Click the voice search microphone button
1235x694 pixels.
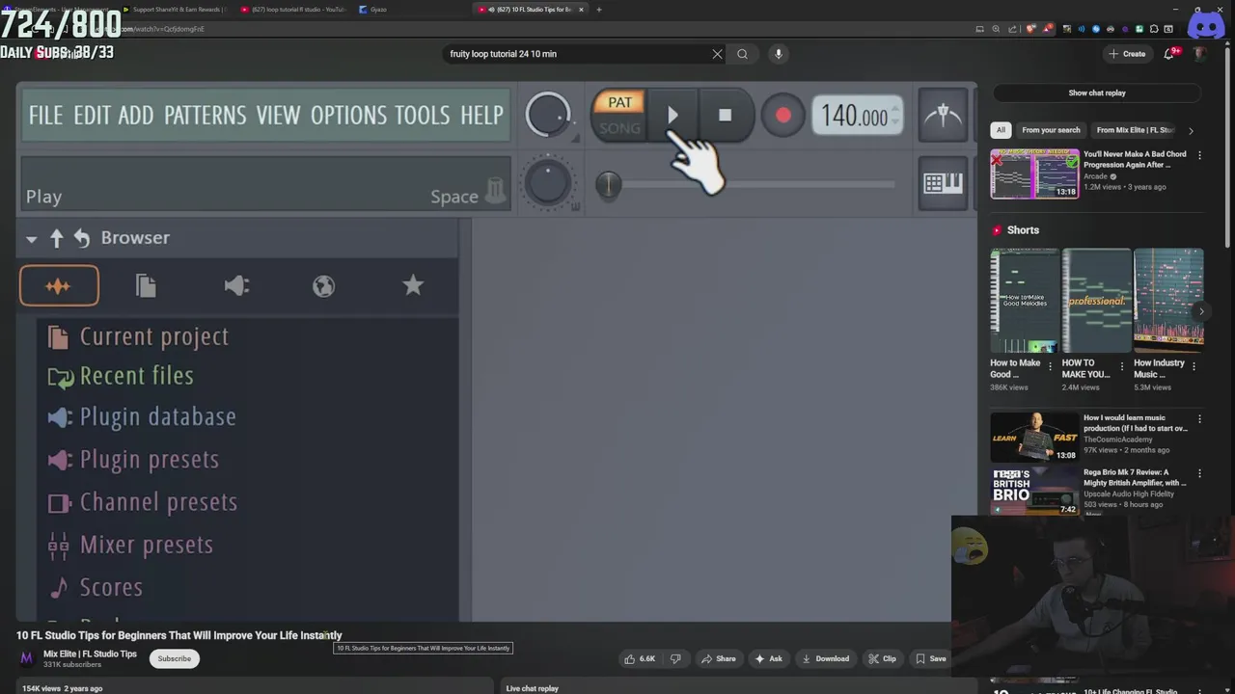coord(779,54)
